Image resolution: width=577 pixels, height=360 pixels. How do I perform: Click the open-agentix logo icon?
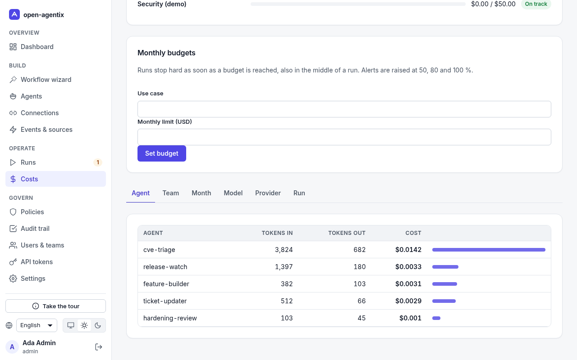[14, 14]
